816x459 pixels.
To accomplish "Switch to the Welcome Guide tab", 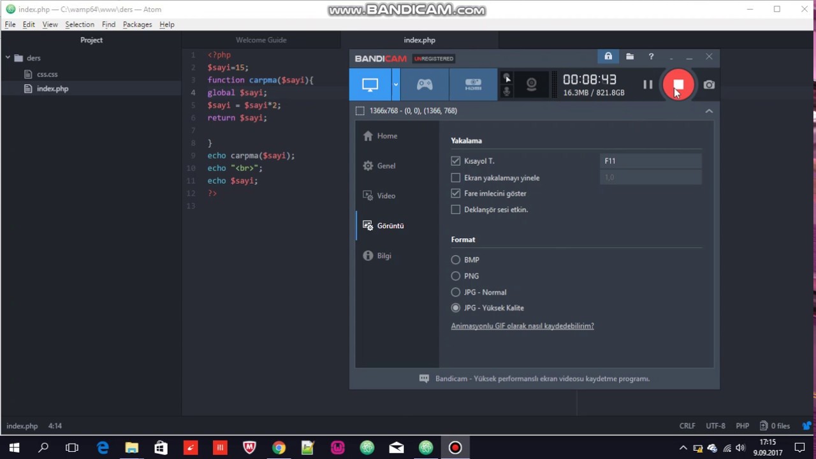I will pos(261,40).
